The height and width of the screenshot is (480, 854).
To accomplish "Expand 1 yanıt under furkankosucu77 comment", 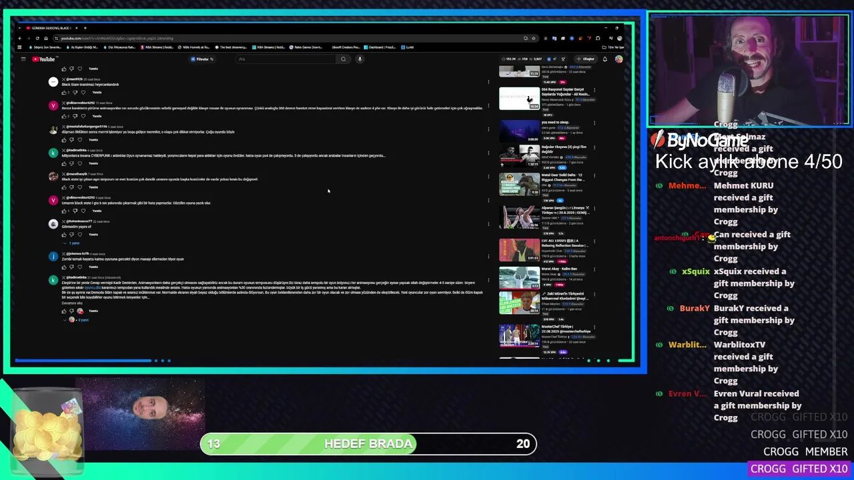I will [72, 243].
